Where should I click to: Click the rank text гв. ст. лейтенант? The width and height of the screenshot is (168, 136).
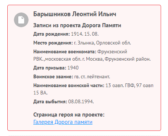(x=92, y=77)
